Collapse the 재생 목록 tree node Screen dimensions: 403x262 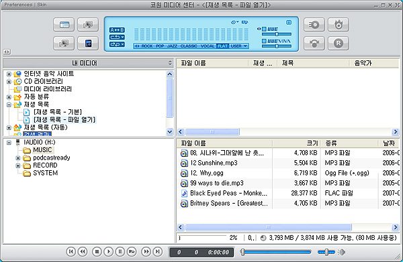9,105
